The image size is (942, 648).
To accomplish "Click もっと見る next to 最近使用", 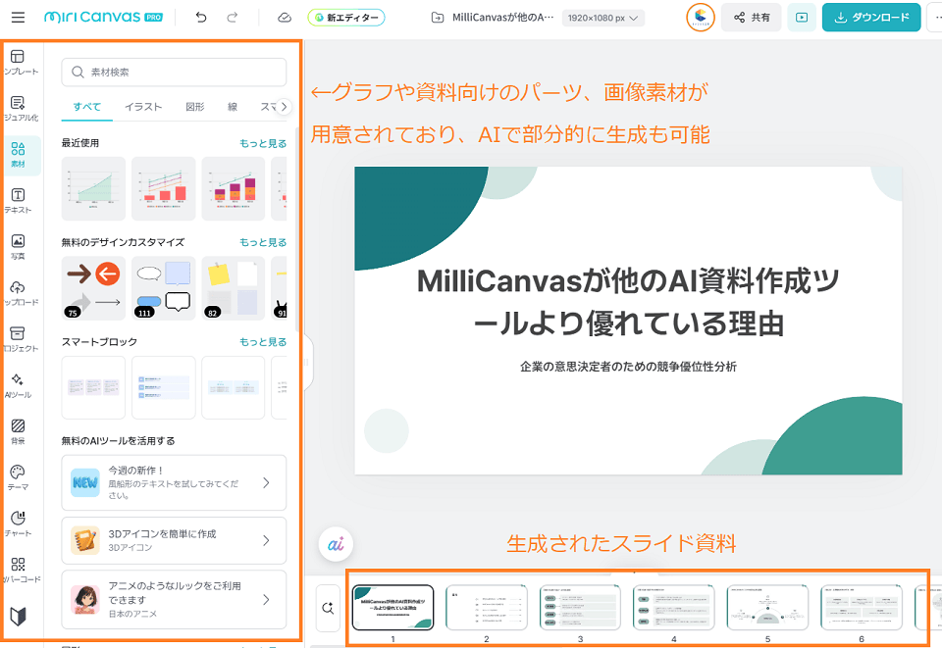I will pyautogui.click(x=263, y=143).
